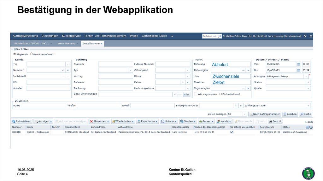Tick the Wie angewiesen checkbox
The width and height of the screenshot is (323, 181).
196,94
